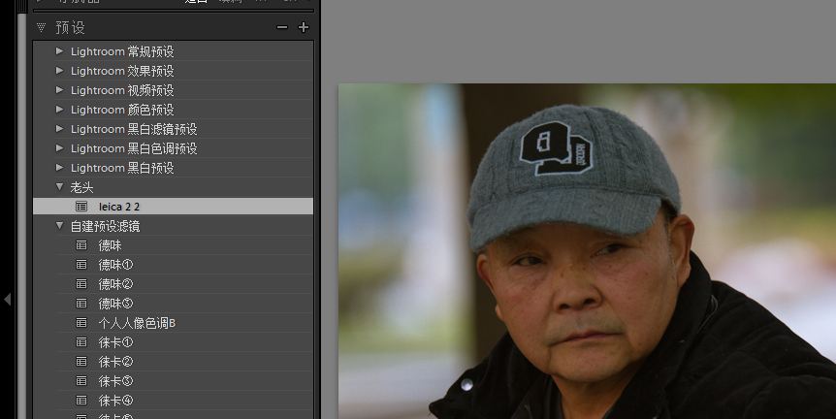Click the preset icon beside 徕卡④

pos(81,401)
